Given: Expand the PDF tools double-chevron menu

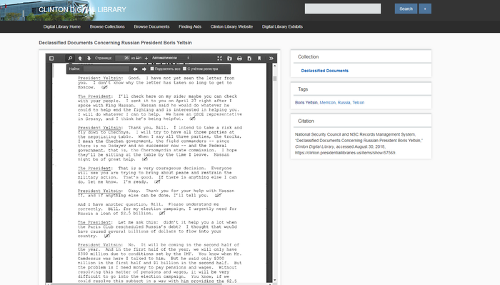Looking at the screenshot, I should [x=271, y=58].
